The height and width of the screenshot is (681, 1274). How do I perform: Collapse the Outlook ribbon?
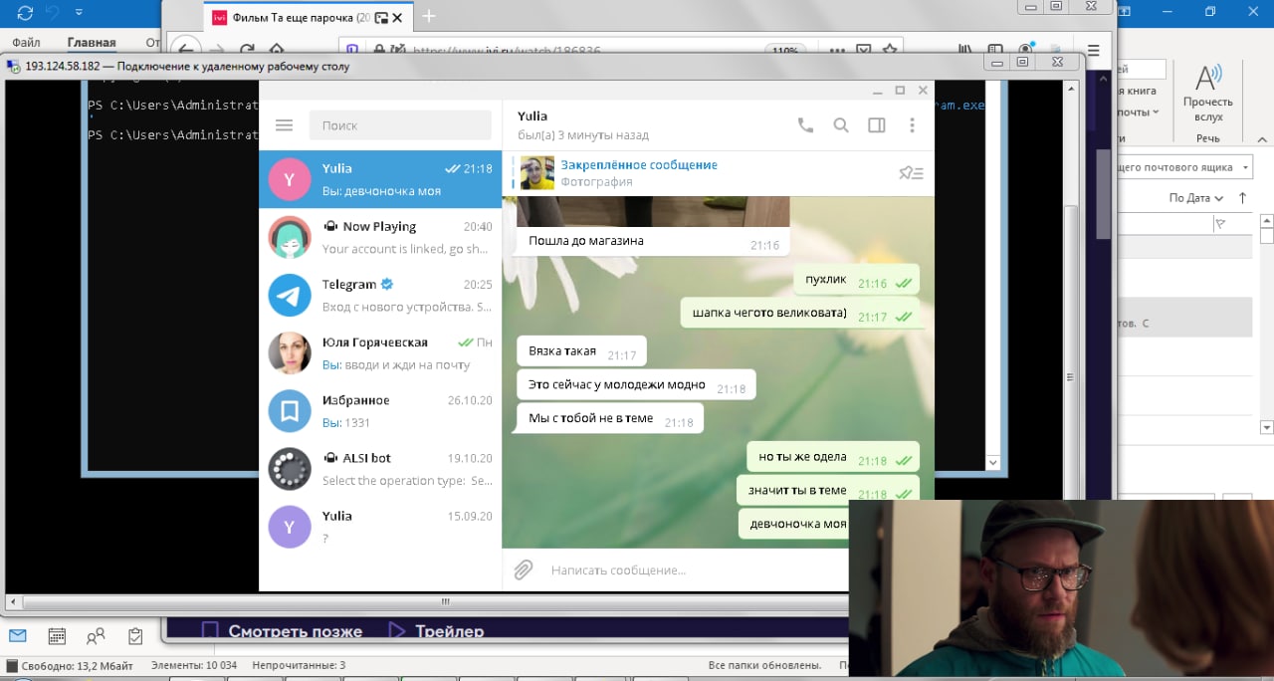coord(1262,139)
